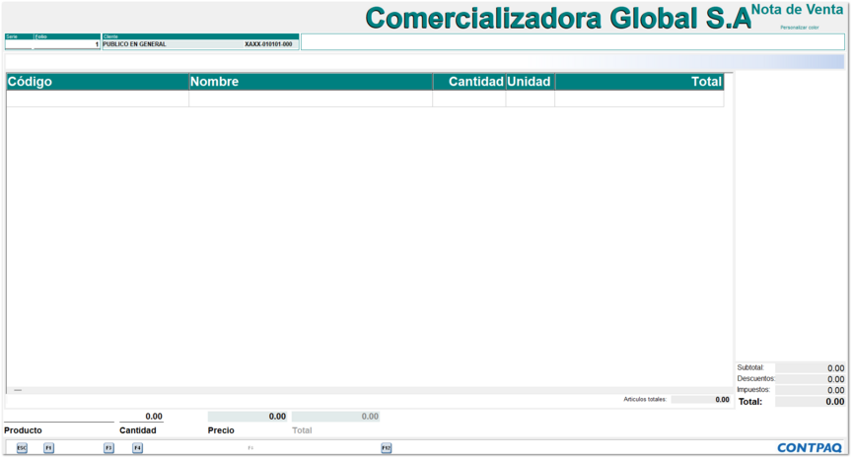The height and width of the screenshot is (458, 852).
Task: Click the Descuentos label
Action: 755,379
